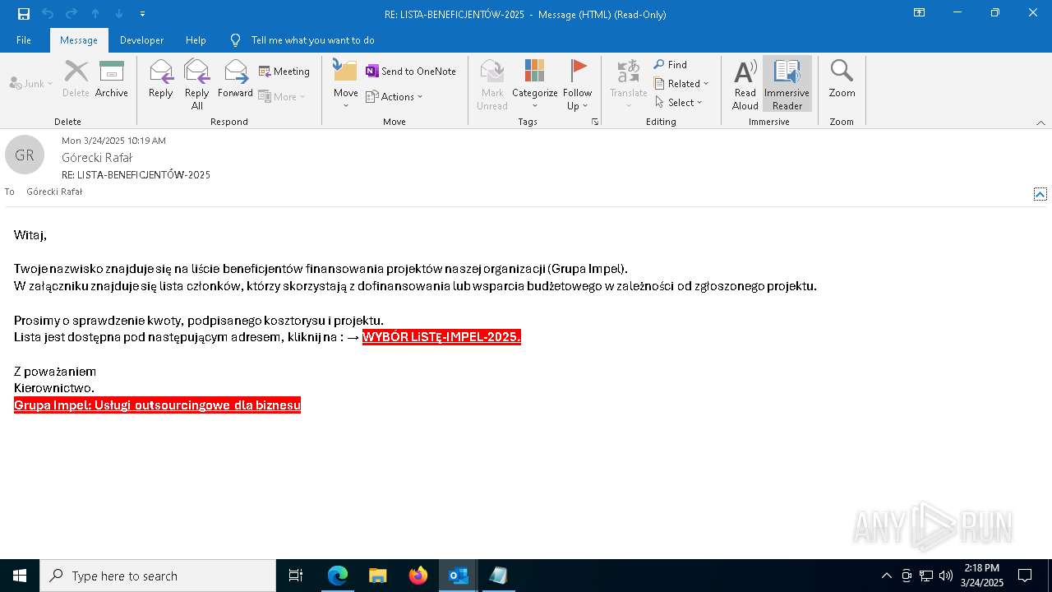The image size is (1052, 592).
Task: Mark the message as Unread
Action: pyautogui.click(x=492, y=85)
